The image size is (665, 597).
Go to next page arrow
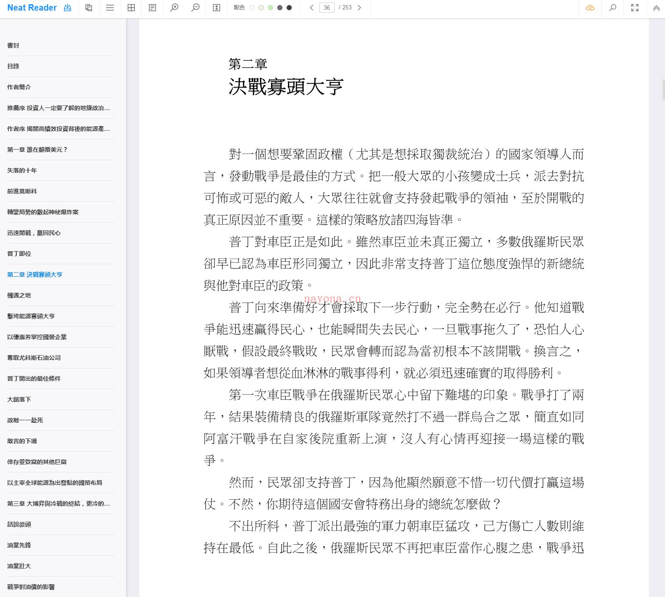359,8
